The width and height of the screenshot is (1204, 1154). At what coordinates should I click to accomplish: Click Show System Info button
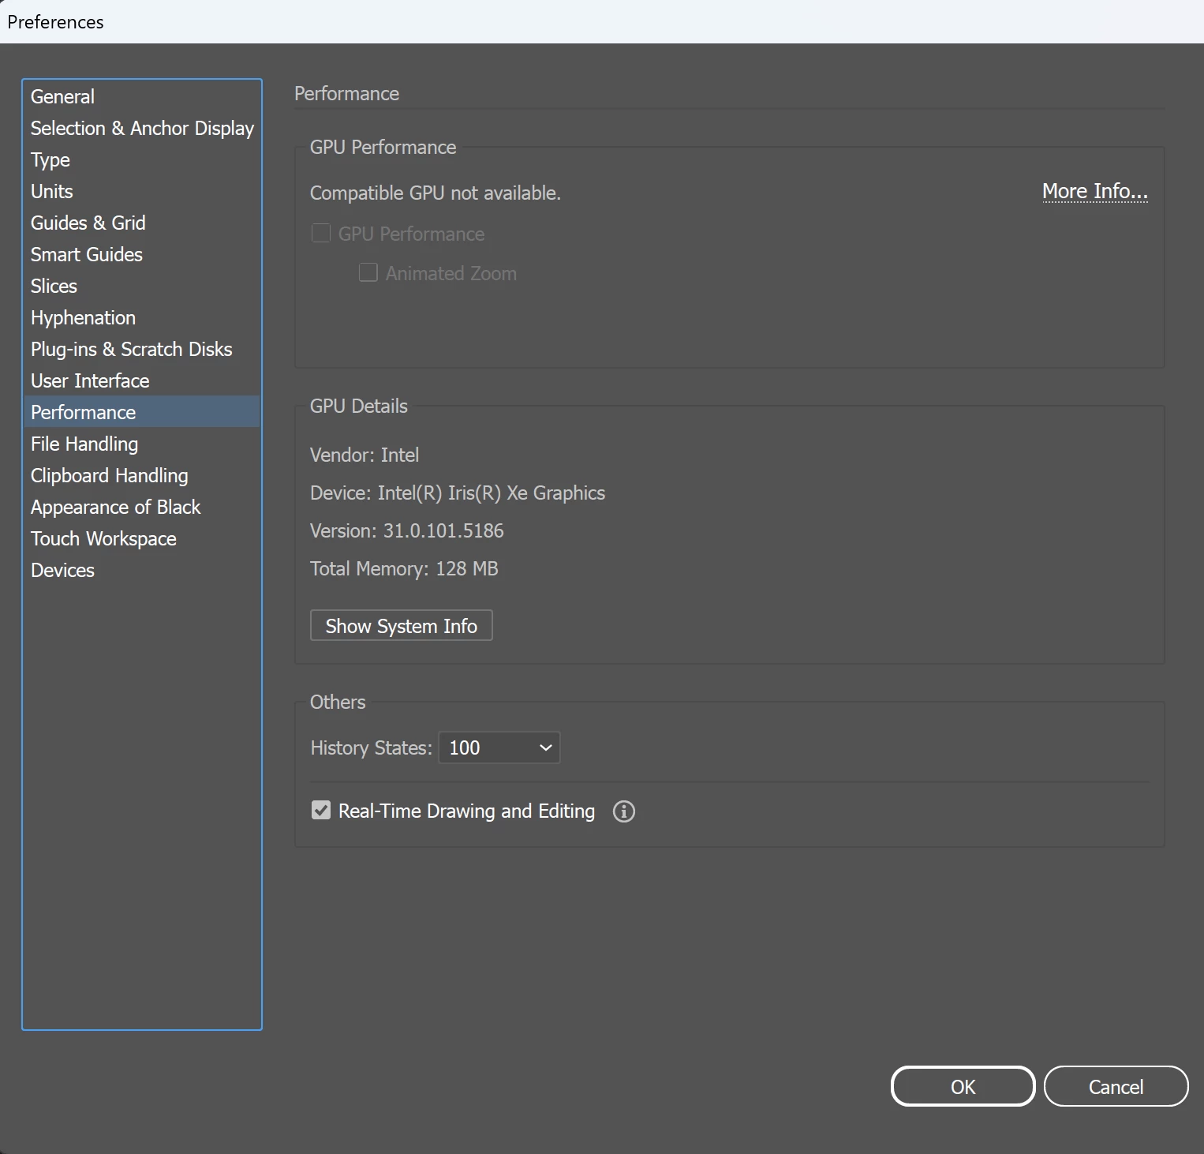tap(402, 625)
